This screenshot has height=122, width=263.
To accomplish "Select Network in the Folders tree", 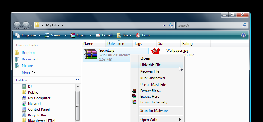I will (x=35, y=104).
